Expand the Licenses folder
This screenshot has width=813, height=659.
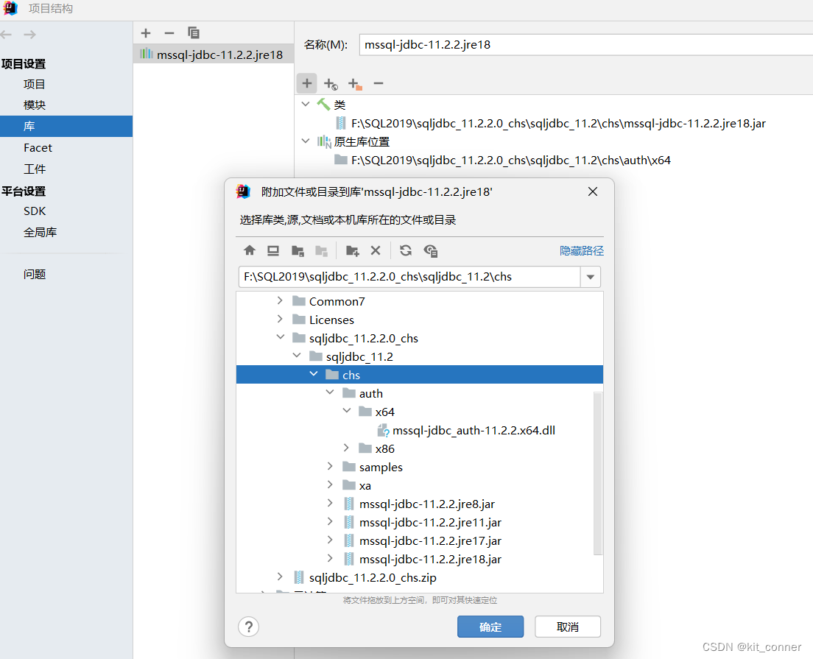pyautogui.click(x=280, y=319)
